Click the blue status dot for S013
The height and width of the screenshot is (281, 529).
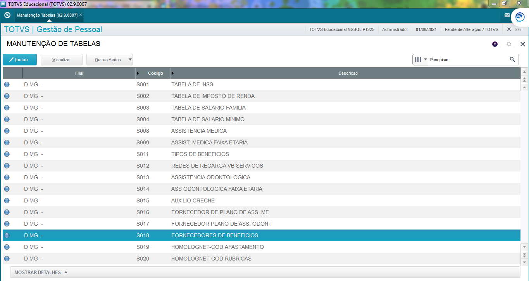tap(7, 177)
